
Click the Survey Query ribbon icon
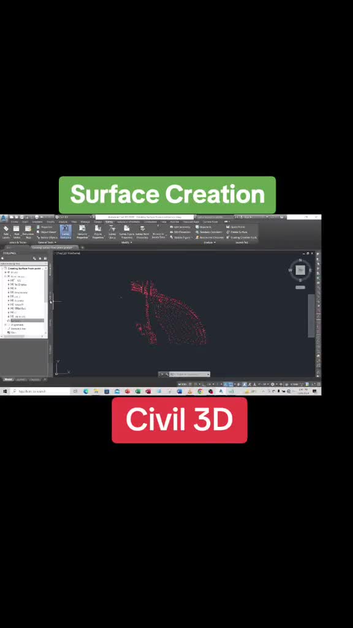(x=113, y=232)
